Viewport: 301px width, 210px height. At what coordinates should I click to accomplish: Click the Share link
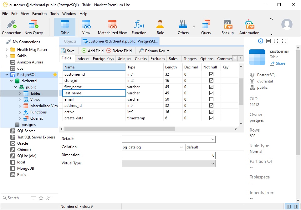278,63
